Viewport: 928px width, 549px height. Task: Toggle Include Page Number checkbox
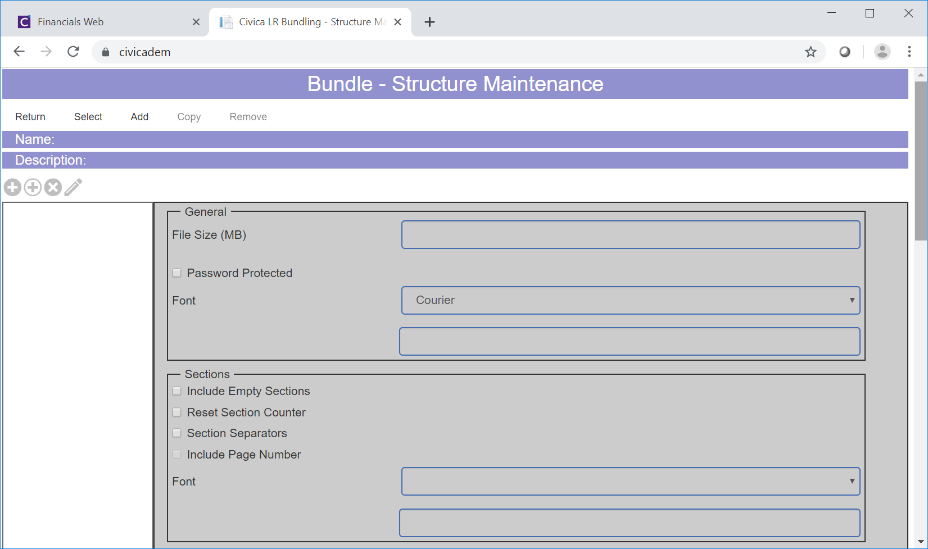[177, 455]
